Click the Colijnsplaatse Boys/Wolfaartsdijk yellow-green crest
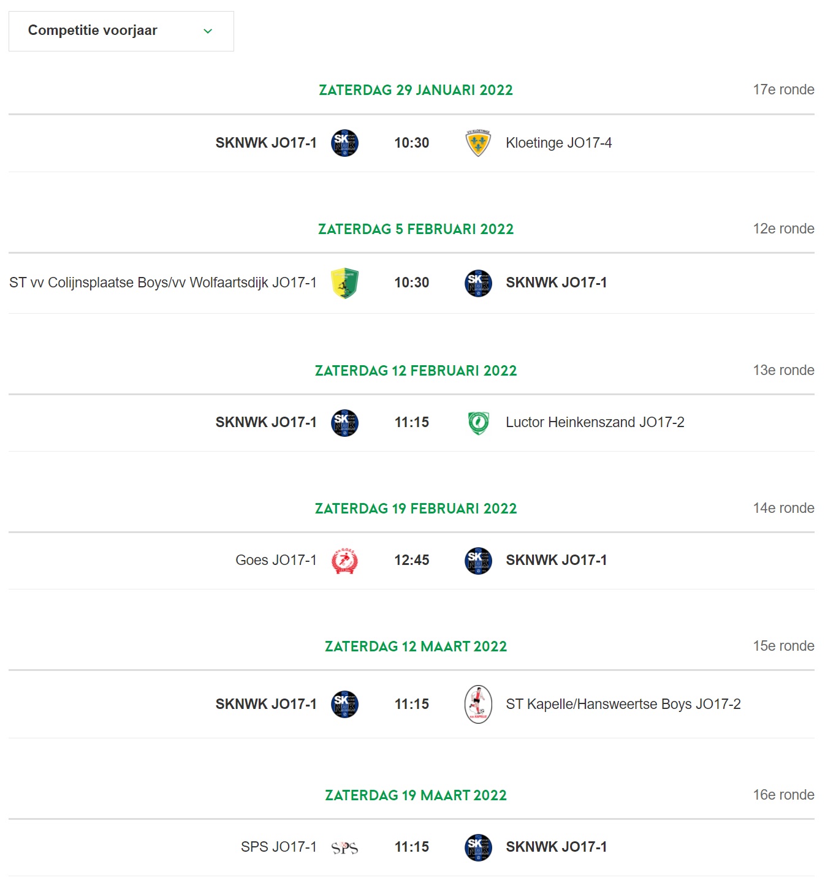825x894 pixels. click(x=344, y=283)
